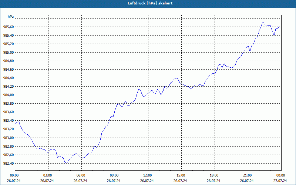Select the 984,40 y-axis label
Viewport: 296px width, 185px height.
pyautogui.click(x=9, y=78)
